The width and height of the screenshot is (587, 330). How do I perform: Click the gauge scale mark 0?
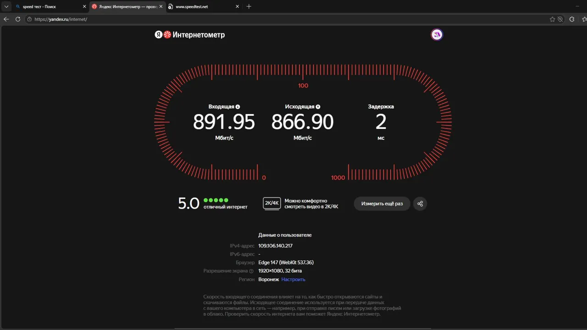tap(264, 177)
